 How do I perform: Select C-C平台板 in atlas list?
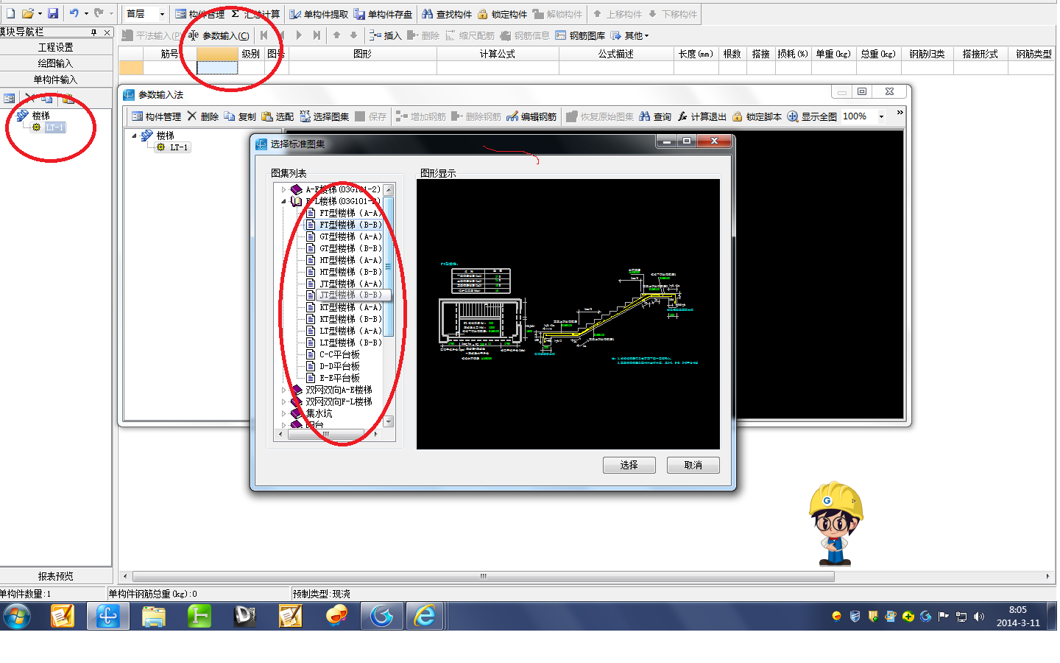[339, 354]
